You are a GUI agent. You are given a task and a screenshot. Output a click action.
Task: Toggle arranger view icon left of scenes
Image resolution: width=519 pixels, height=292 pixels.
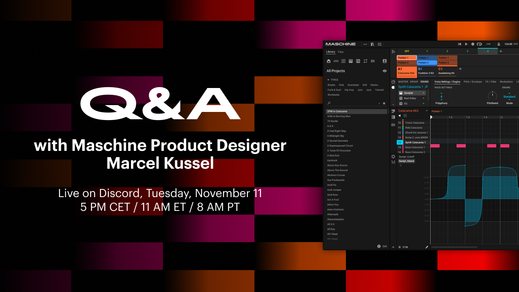coord(393,52)
